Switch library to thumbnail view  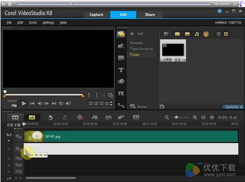[226, 34]
